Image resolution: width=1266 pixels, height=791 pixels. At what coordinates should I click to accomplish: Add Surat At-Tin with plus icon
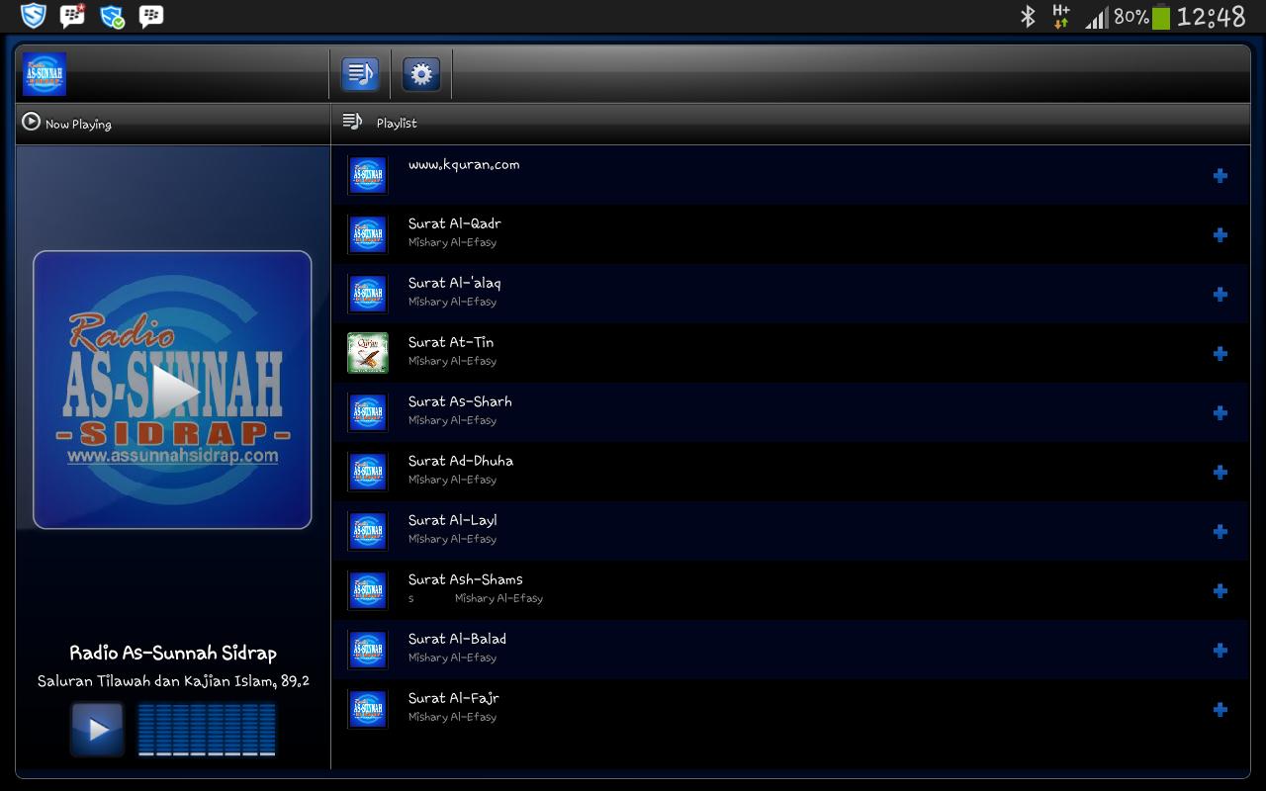[x=1221, y=354]
